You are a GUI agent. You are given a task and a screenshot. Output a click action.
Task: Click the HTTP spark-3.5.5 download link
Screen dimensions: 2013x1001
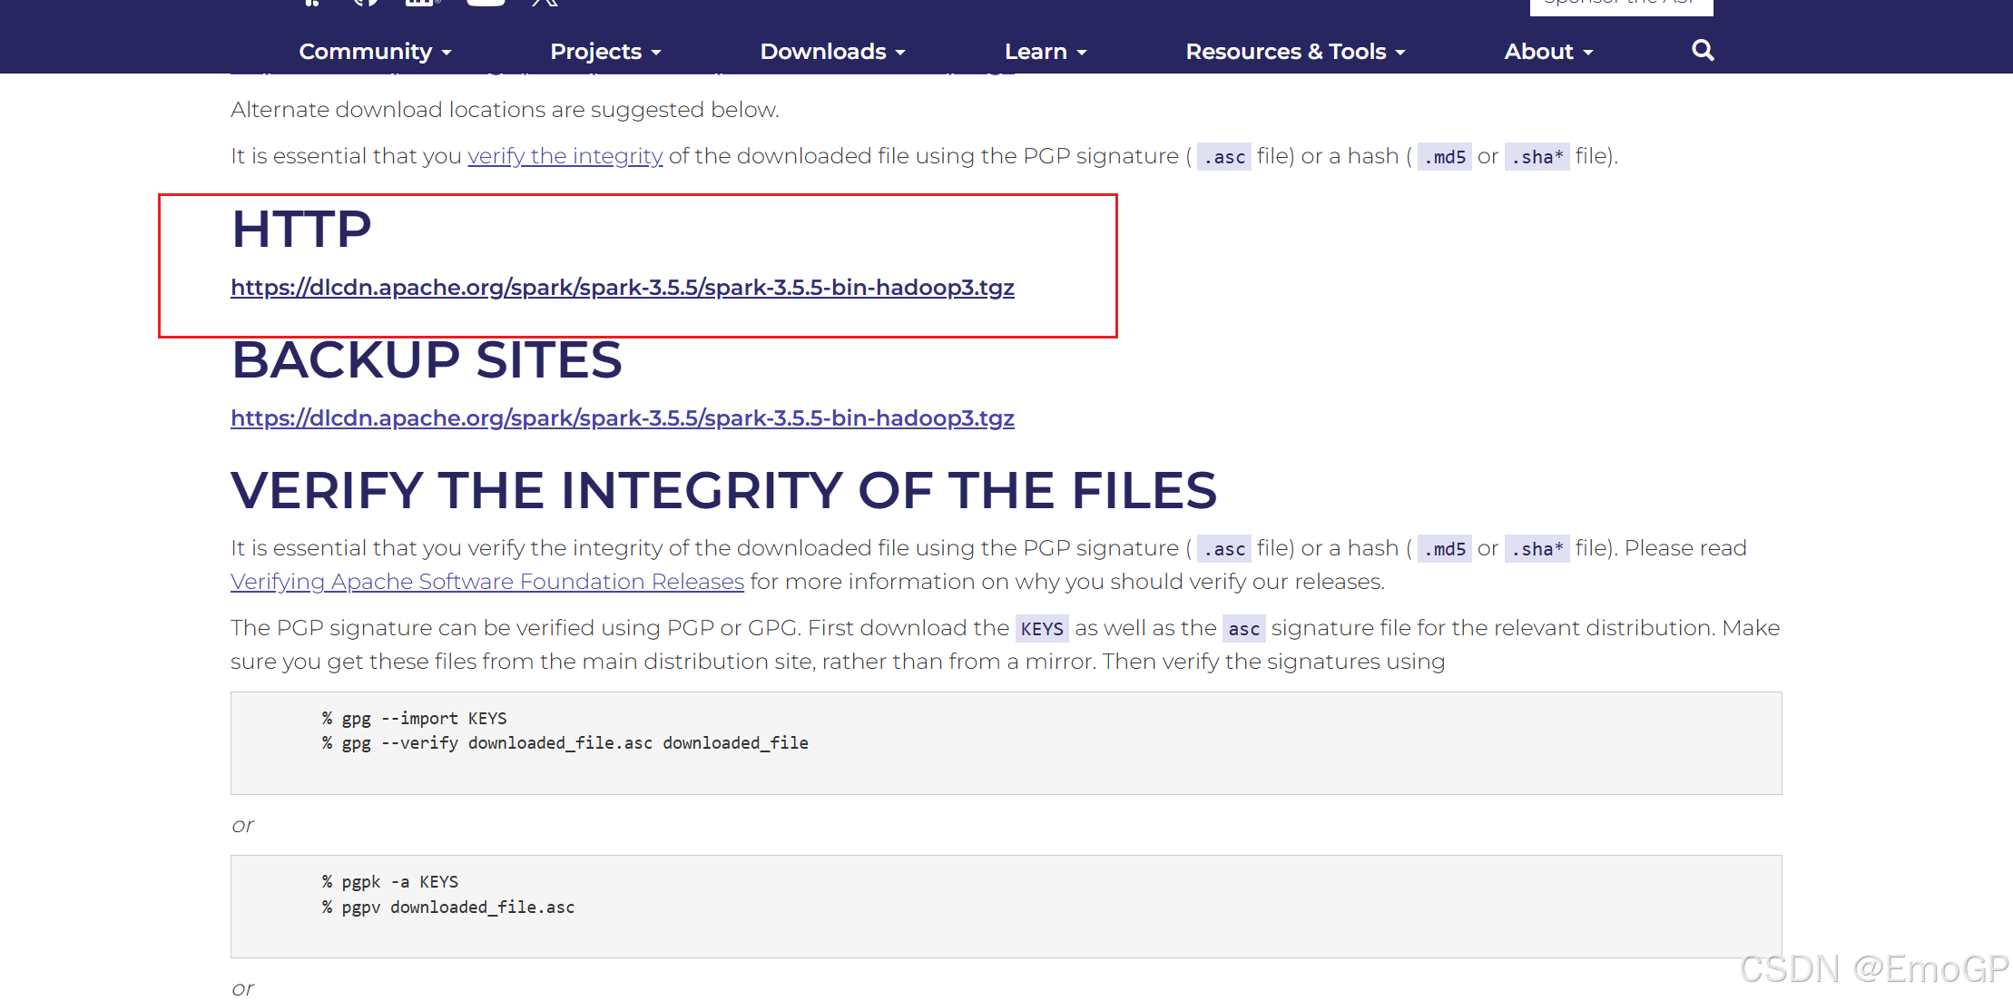tap(622, 288)
